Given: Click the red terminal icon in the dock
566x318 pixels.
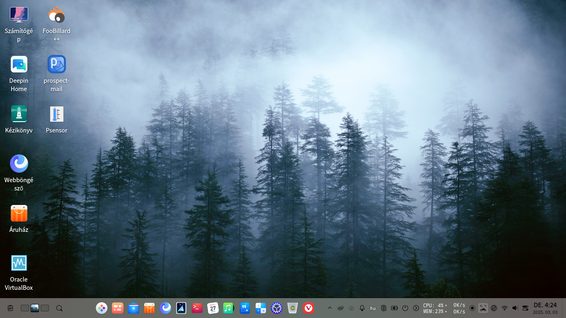Looking at the screenshot, I should point(197,308).
